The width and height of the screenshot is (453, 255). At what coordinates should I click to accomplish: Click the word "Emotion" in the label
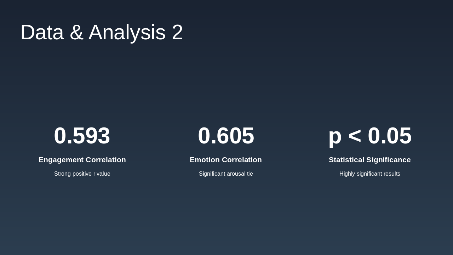tap(205, 160)
